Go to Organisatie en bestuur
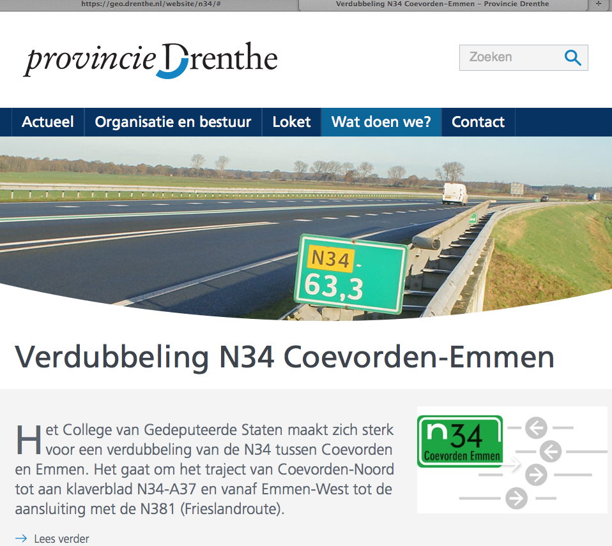Screen dimensions: 612x546 (173, 122)
